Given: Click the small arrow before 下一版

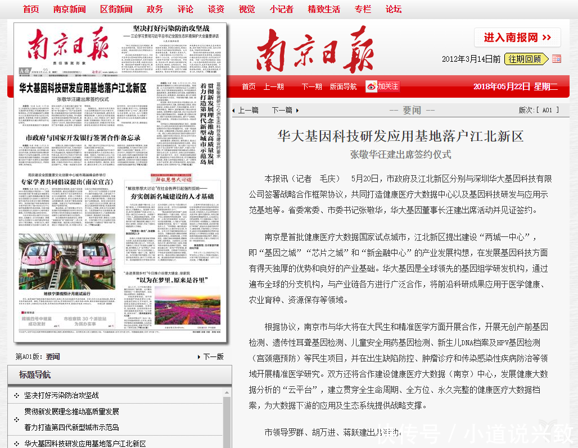Looking at the screenshot, I should (199, 356).
